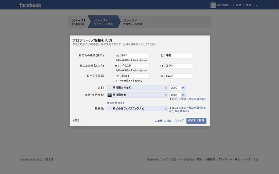Click the employer field 株式会社フェイスブックナビ
Image resolution: width=279 pixels, height=174 pixels.
click(137, 109)
